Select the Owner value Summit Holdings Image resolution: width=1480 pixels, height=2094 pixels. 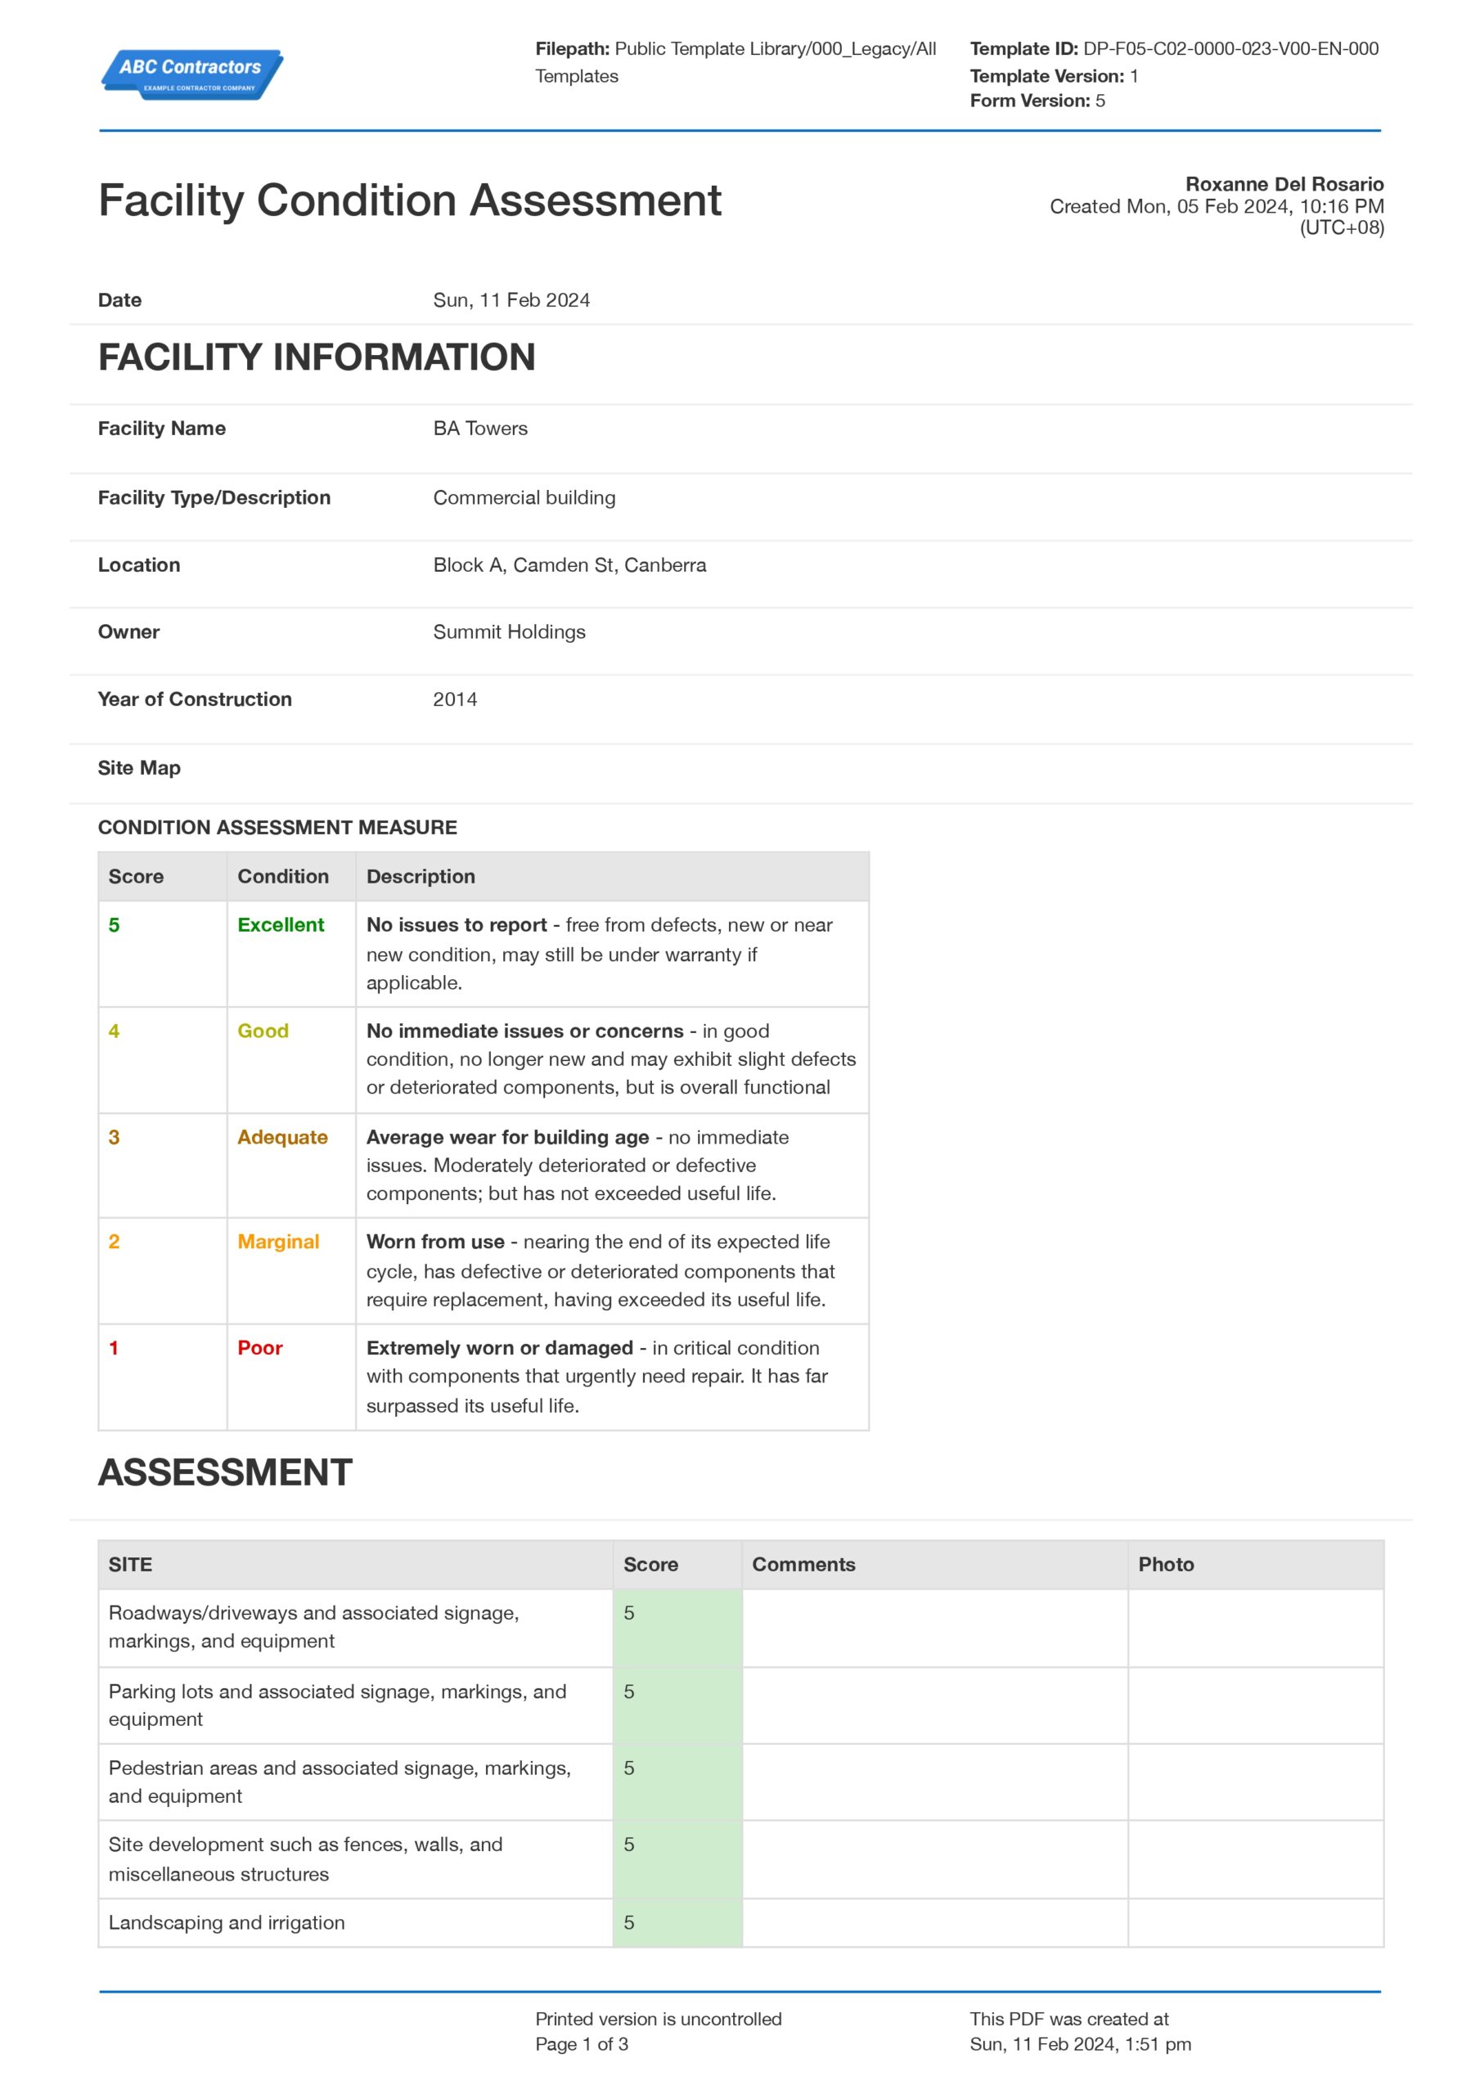tap(509, 632)
